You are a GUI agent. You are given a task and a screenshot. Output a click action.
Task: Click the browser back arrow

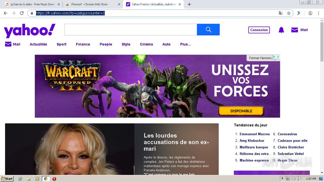point(6,13)
